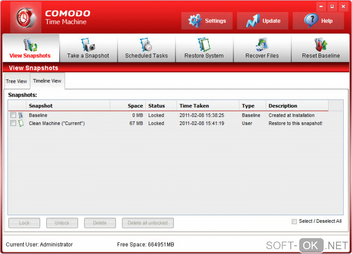Toggle the Select / Deselect All checkbox

[294, 222]
